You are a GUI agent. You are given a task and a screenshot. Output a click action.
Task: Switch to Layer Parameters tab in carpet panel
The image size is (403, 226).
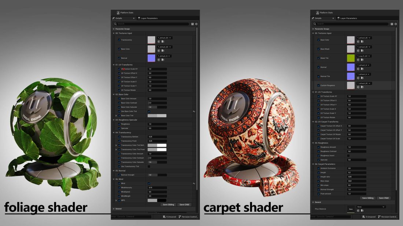coord(347,18)
